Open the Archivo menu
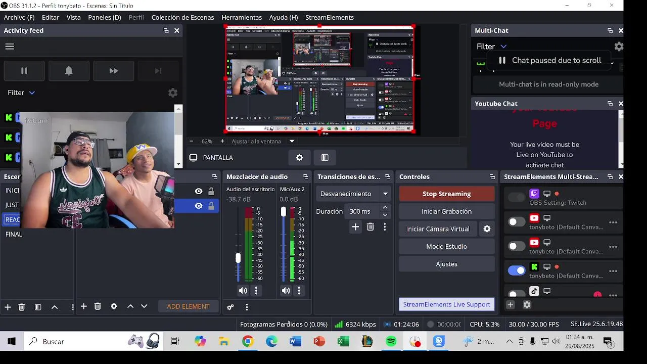The width and height of the screenshot is (647, 364). click(19, 17)
